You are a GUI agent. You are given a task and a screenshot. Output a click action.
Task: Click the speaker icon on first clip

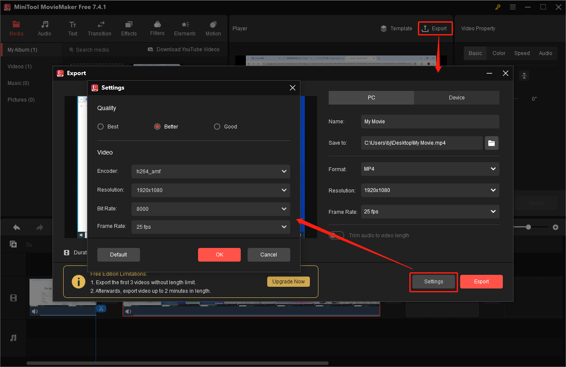(35, 312)
